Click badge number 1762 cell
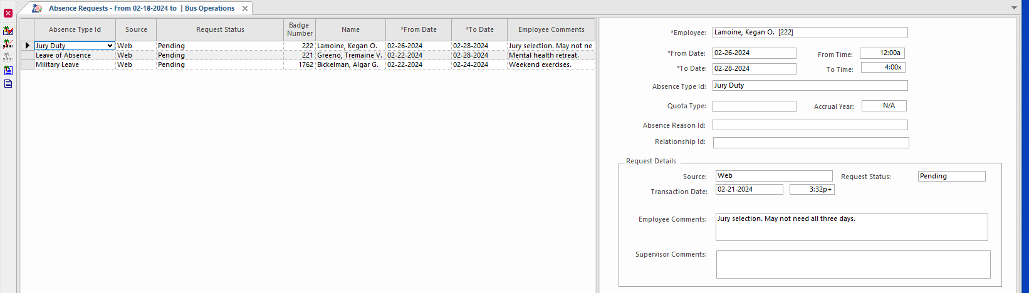1029x293 pixels. pyautogui.click(x=300, y=64)
